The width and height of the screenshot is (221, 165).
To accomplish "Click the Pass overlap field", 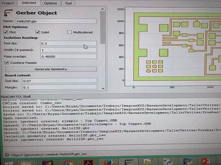I will tap(69, 56).
